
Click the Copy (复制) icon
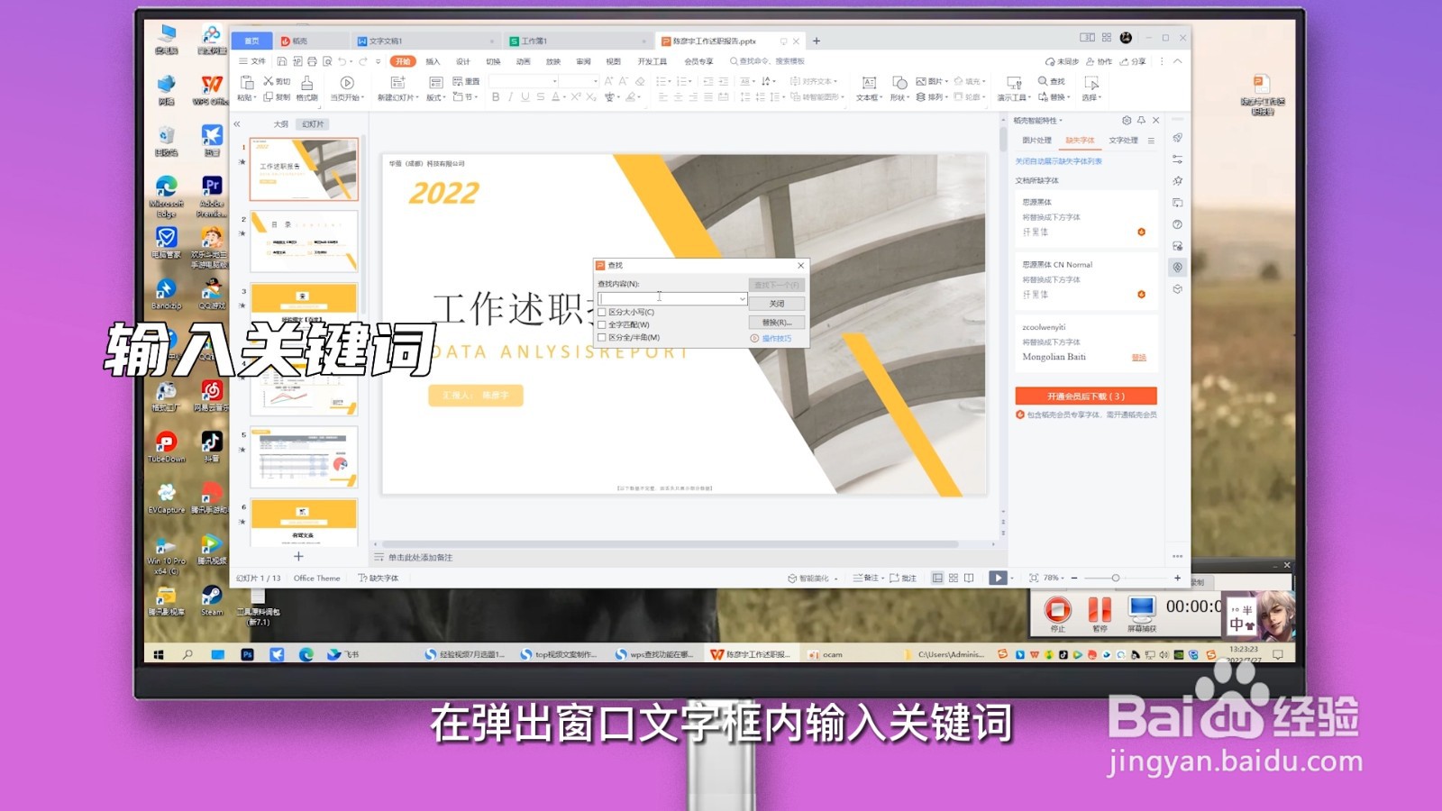pyautogui.click(x=268, y=97)
